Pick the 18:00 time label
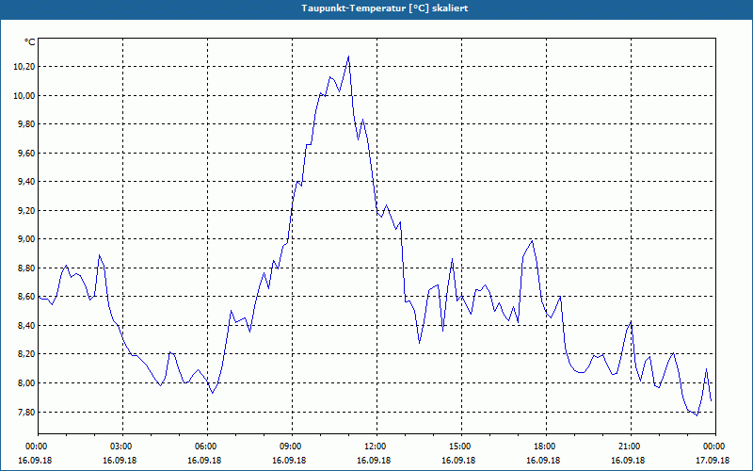 coord(546,447)
